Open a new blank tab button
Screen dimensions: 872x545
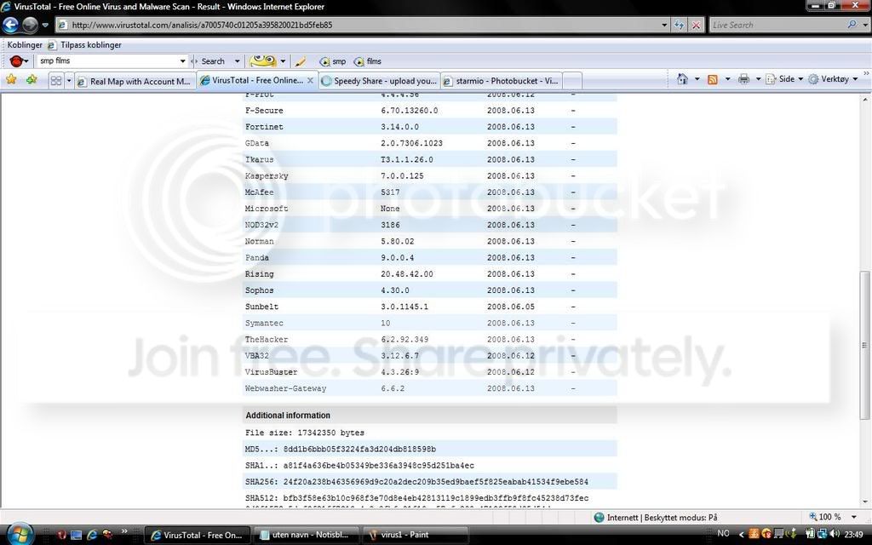tap(572, 81)
